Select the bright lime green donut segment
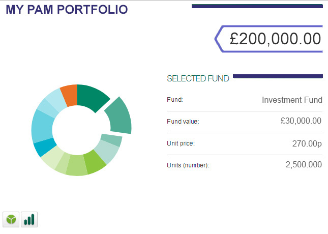Screen dimensions: 328x234 (x=94, y=162)
